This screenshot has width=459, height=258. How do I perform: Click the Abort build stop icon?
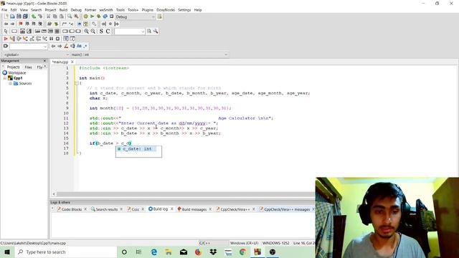click(112, 16)
